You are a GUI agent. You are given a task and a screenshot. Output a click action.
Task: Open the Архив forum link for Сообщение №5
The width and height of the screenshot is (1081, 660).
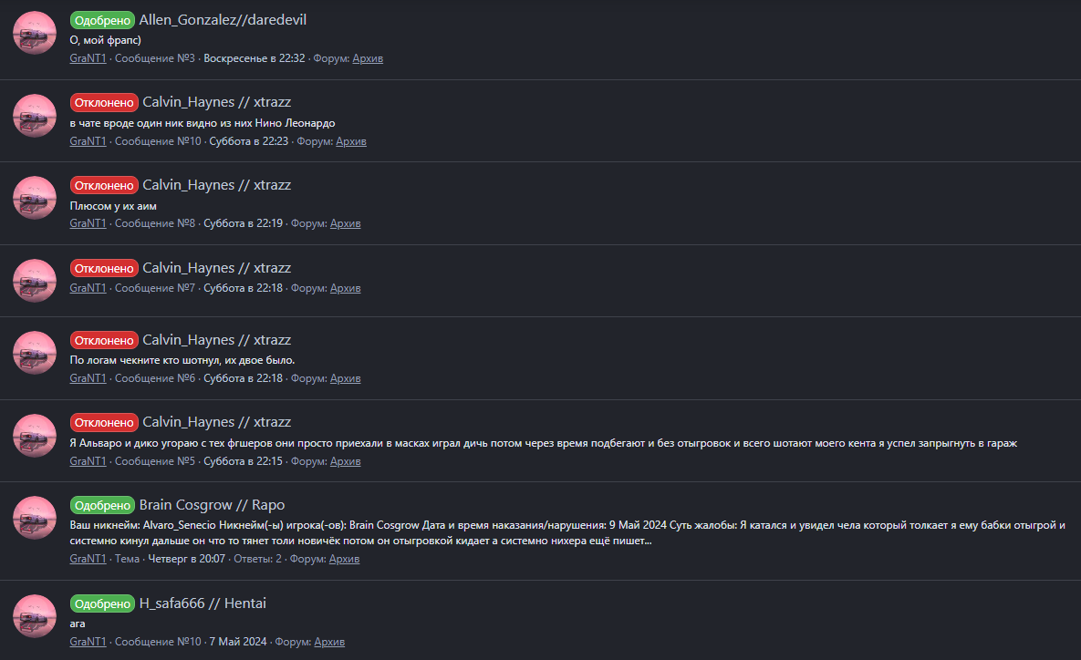pos(345,461)
